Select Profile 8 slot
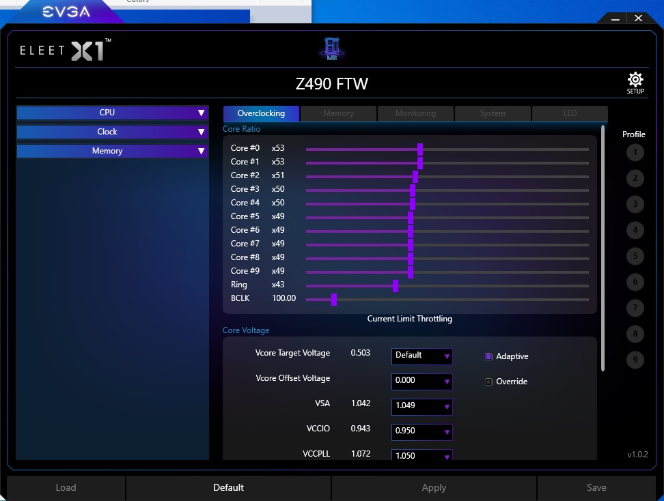 [x=635, y=334]
